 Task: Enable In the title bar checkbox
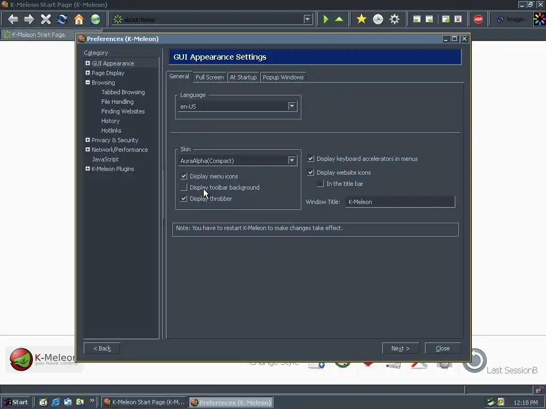[320, 184]
